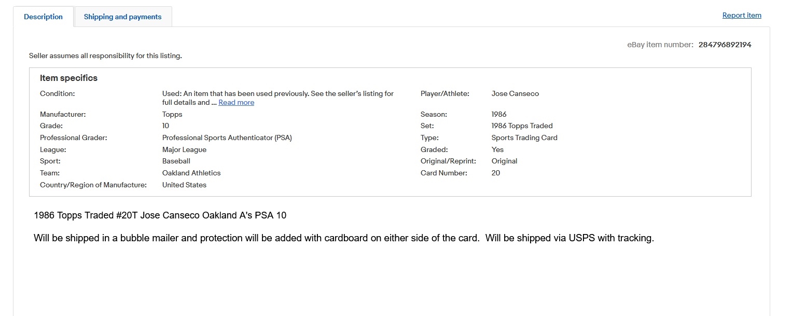Click the description title mentioning PSA 10

tap(160, 215)
